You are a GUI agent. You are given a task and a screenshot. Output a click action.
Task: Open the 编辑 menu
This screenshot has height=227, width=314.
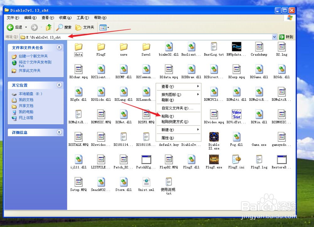(x=30, y=18)
